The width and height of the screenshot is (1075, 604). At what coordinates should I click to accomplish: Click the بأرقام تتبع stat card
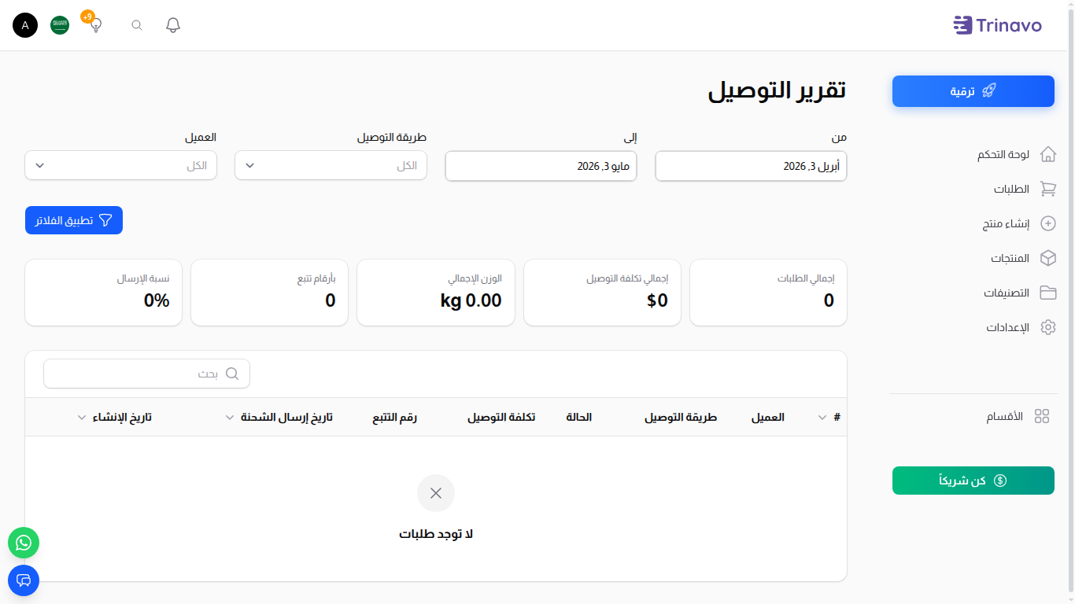(x=270, y=293)
